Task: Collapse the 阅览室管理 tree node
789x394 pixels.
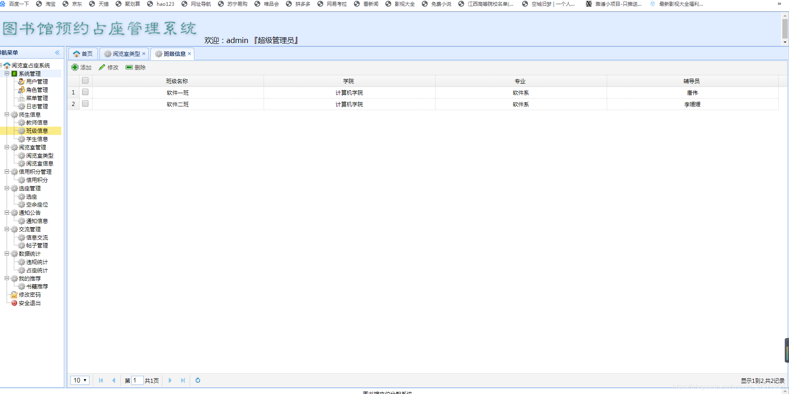Action: (x=7, y=147)
